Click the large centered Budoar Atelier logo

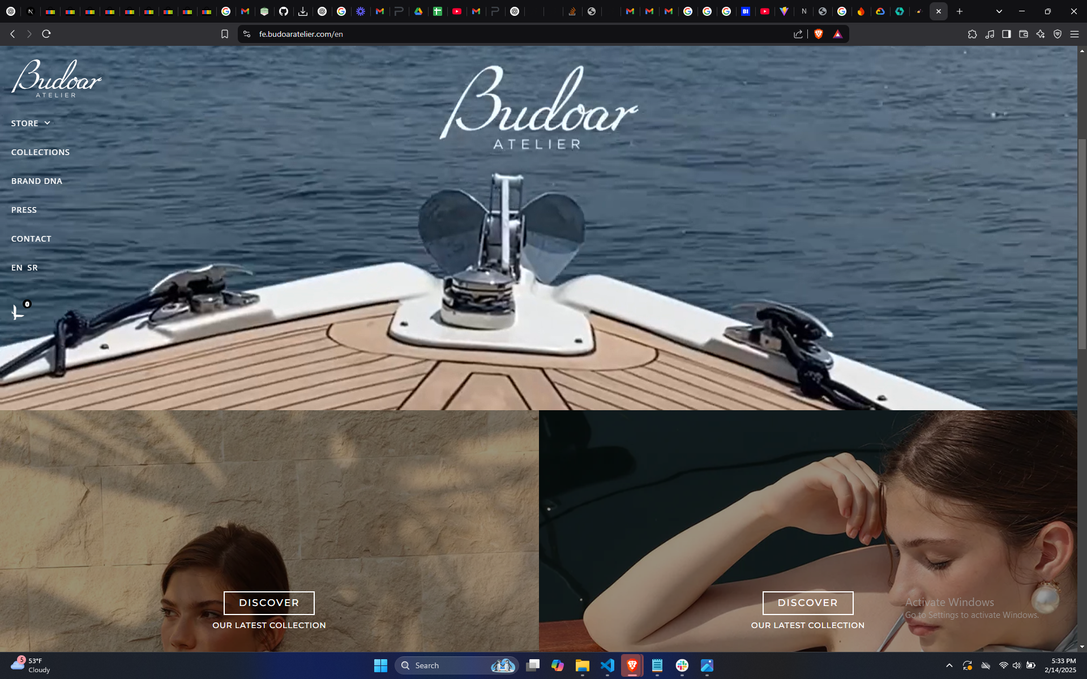coord(538,108)
